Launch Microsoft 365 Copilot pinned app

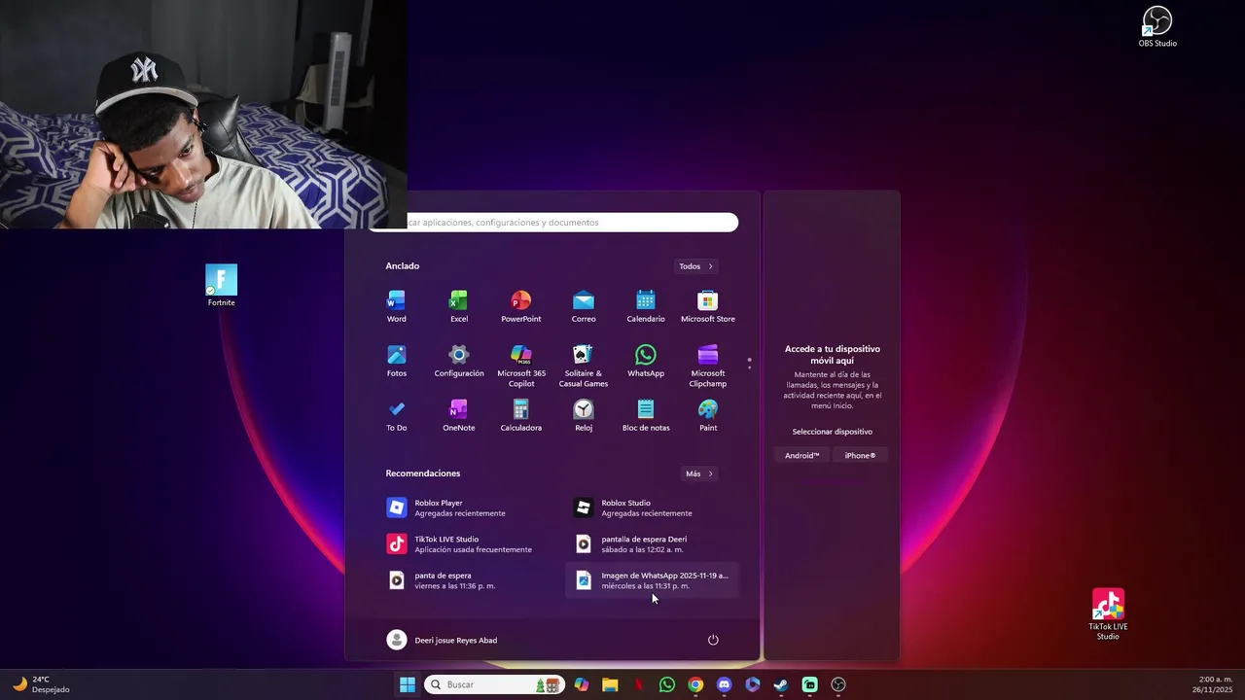520,366
